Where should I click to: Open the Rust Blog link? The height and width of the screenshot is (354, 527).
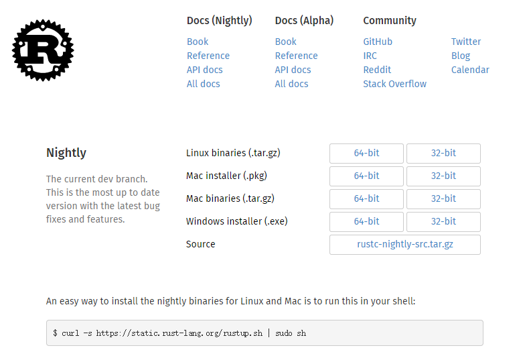tap(461, 56)
